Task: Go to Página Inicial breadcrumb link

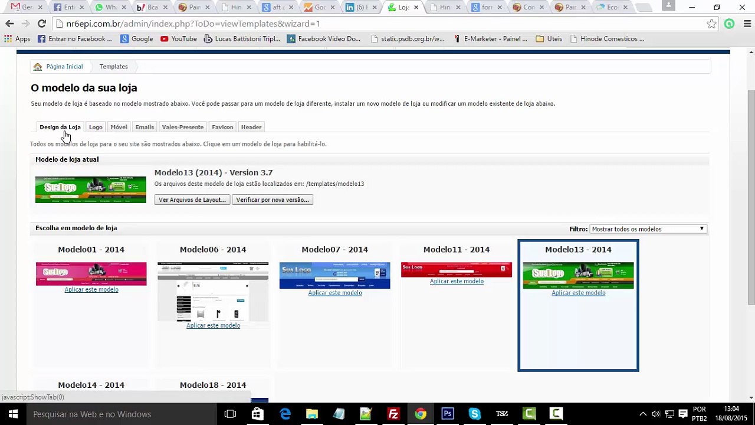Action: click(x=64, y=67)
